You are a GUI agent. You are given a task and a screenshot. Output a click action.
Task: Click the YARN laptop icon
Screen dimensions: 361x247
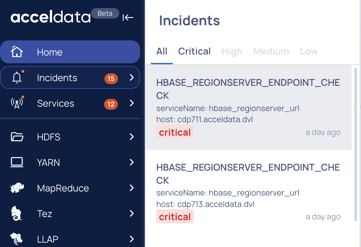(17, 162)
